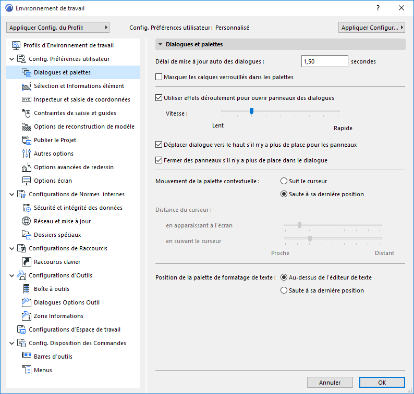Viewport: 414px width, 394px height.
Task: Click en suivant le curseur distance slider
Action: tap(333, 238)
